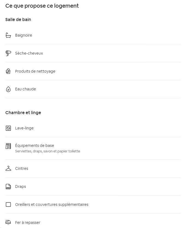Viewport: 186px width, 228px height.
Task: Click the bed sheets icon beside Draps
Action: coord(8,186)
